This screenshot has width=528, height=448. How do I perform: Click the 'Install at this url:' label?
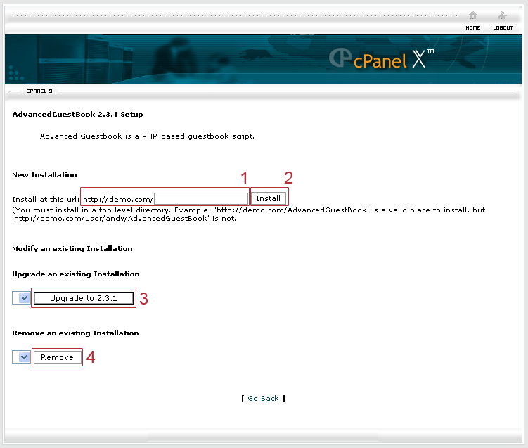(x=46, y=199)
